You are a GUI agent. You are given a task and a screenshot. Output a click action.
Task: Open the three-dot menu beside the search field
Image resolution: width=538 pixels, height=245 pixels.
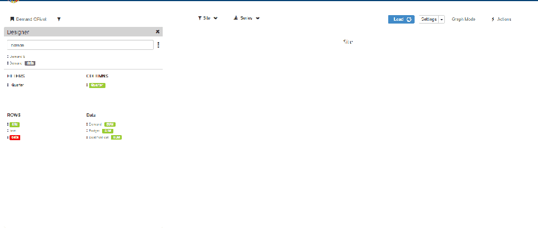click(158, 45)
